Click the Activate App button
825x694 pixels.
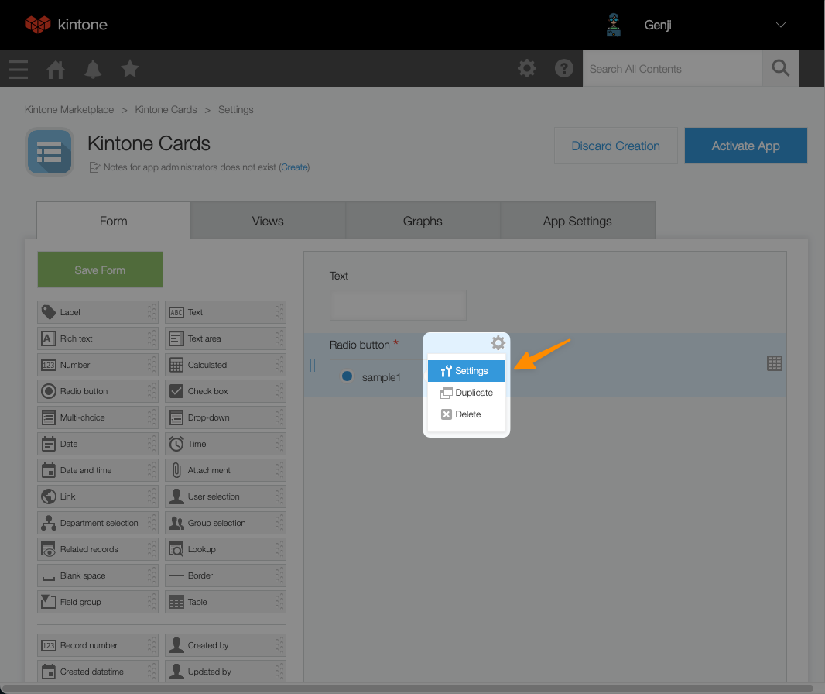[x=745, y=146]
